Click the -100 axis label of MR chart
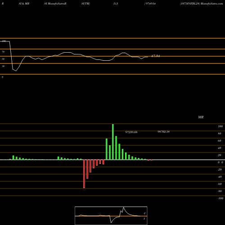The height and width of the screenshot is (225, 225). pos(220,198)
